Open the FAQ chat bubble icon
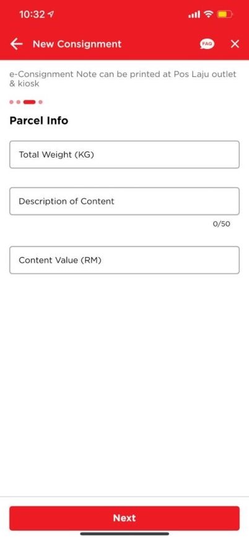 click(207, 43)
